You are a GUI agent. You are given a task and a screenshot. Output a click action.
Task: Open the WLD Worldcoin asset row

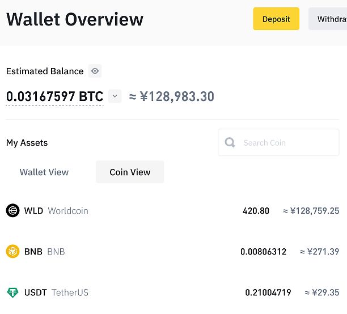(x=172, y=211)
